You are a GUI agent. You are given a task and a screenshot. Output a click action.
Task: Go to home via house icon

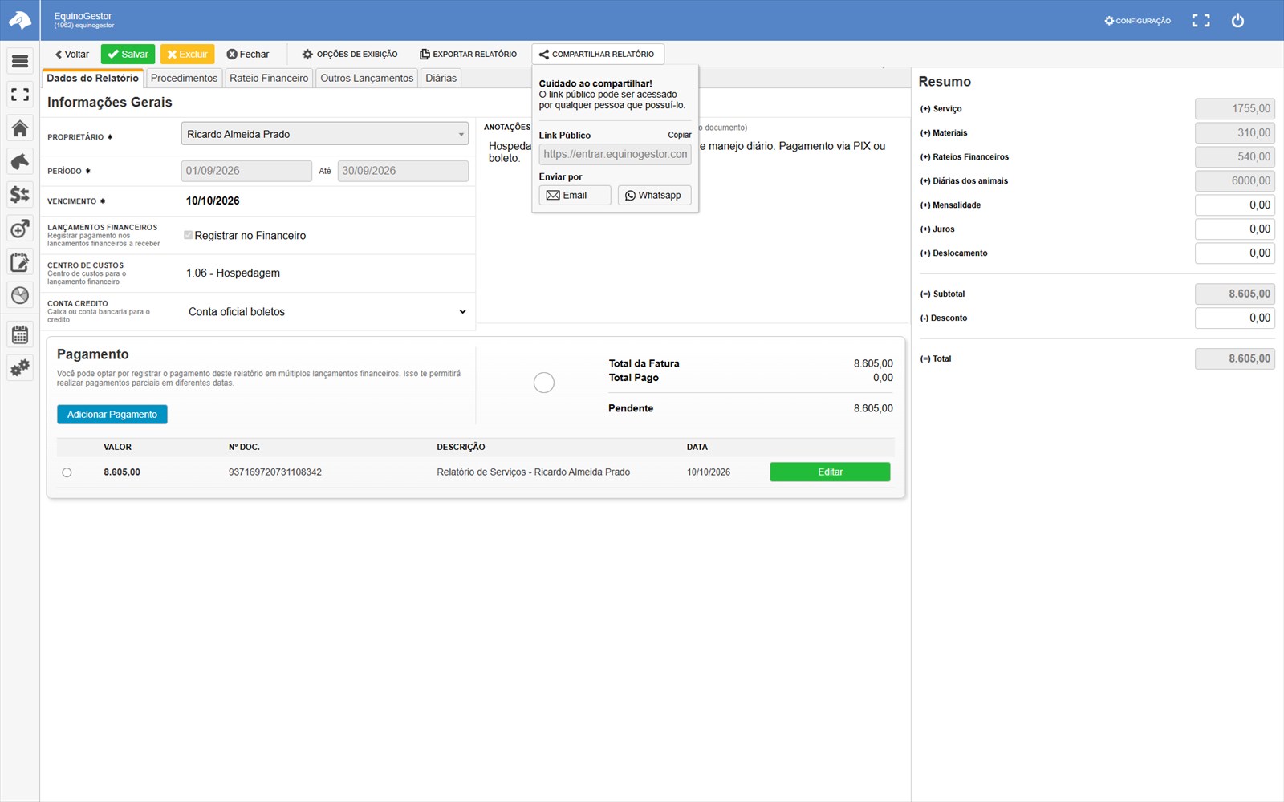(x=20, y=128)
